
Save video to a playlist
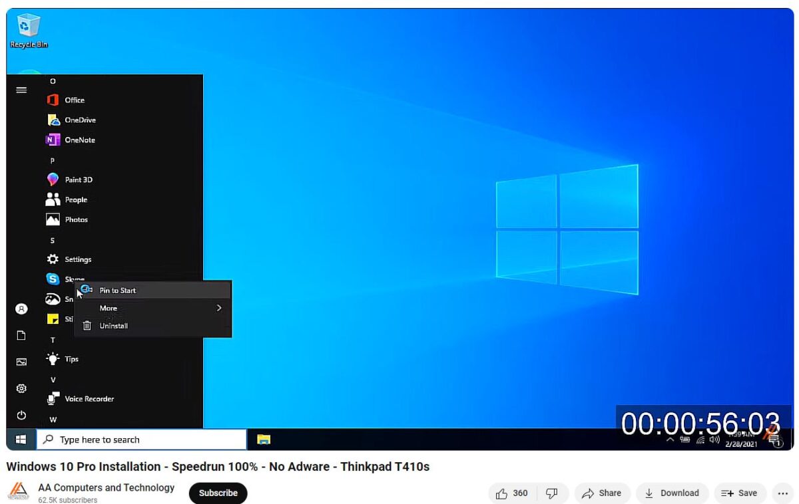click(740, 493)
